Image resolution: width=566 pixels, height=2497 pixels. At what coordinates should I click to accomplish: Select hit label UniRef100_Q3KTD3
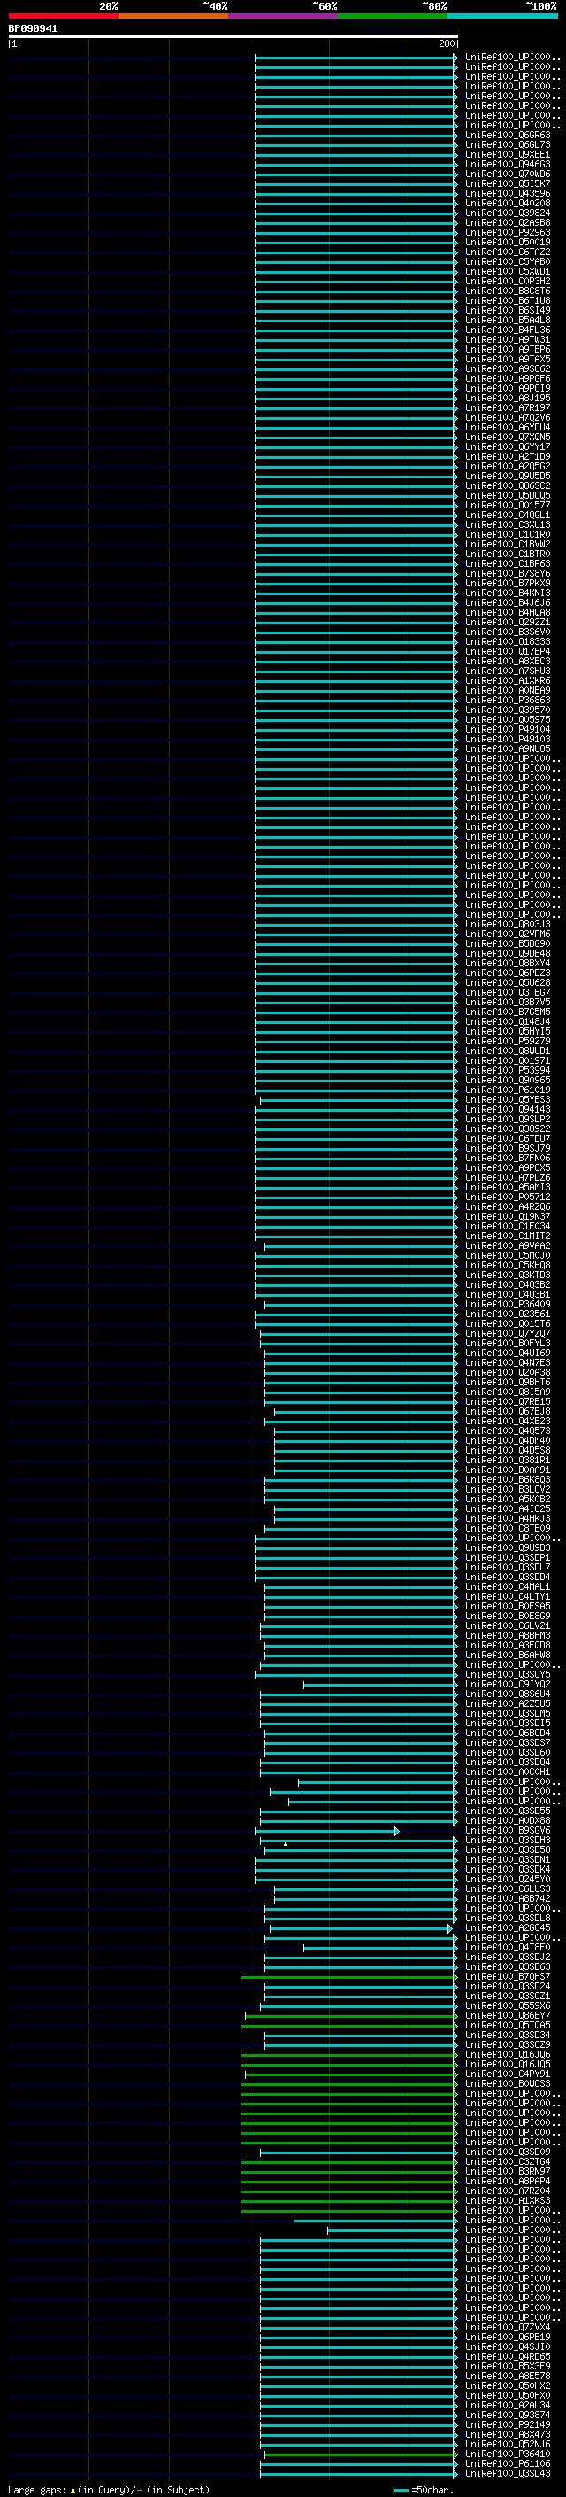508,1275
